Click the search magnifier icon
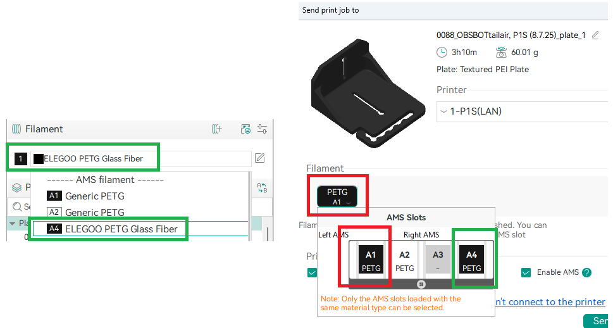 [x=17, y=206]
